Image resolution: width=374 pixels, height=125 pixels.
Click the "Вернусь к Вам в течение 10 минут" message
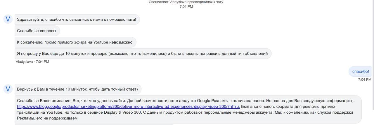pyautogui.click(x=78, y=89)
